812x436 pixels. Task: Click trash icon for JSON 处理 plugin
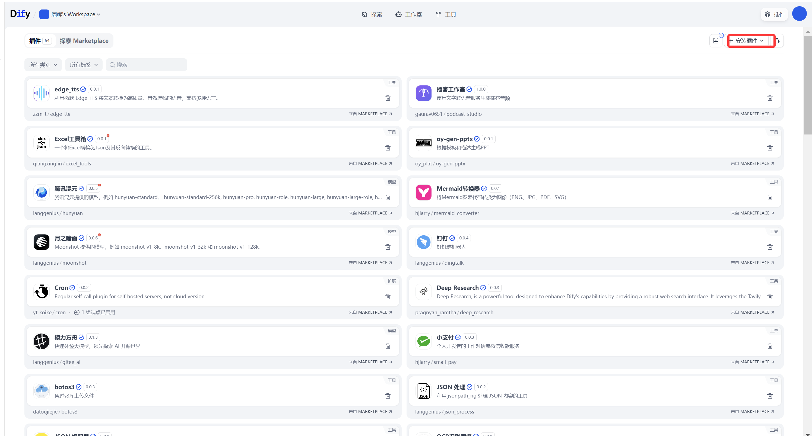[x=770, y=396]
